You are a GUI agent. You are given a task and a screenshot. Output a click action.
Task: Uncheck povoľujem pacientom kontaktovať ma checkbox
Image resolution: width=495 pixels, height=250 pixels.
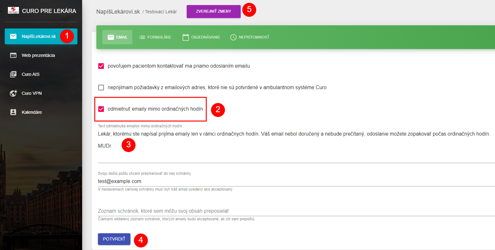tap(101, 66)
